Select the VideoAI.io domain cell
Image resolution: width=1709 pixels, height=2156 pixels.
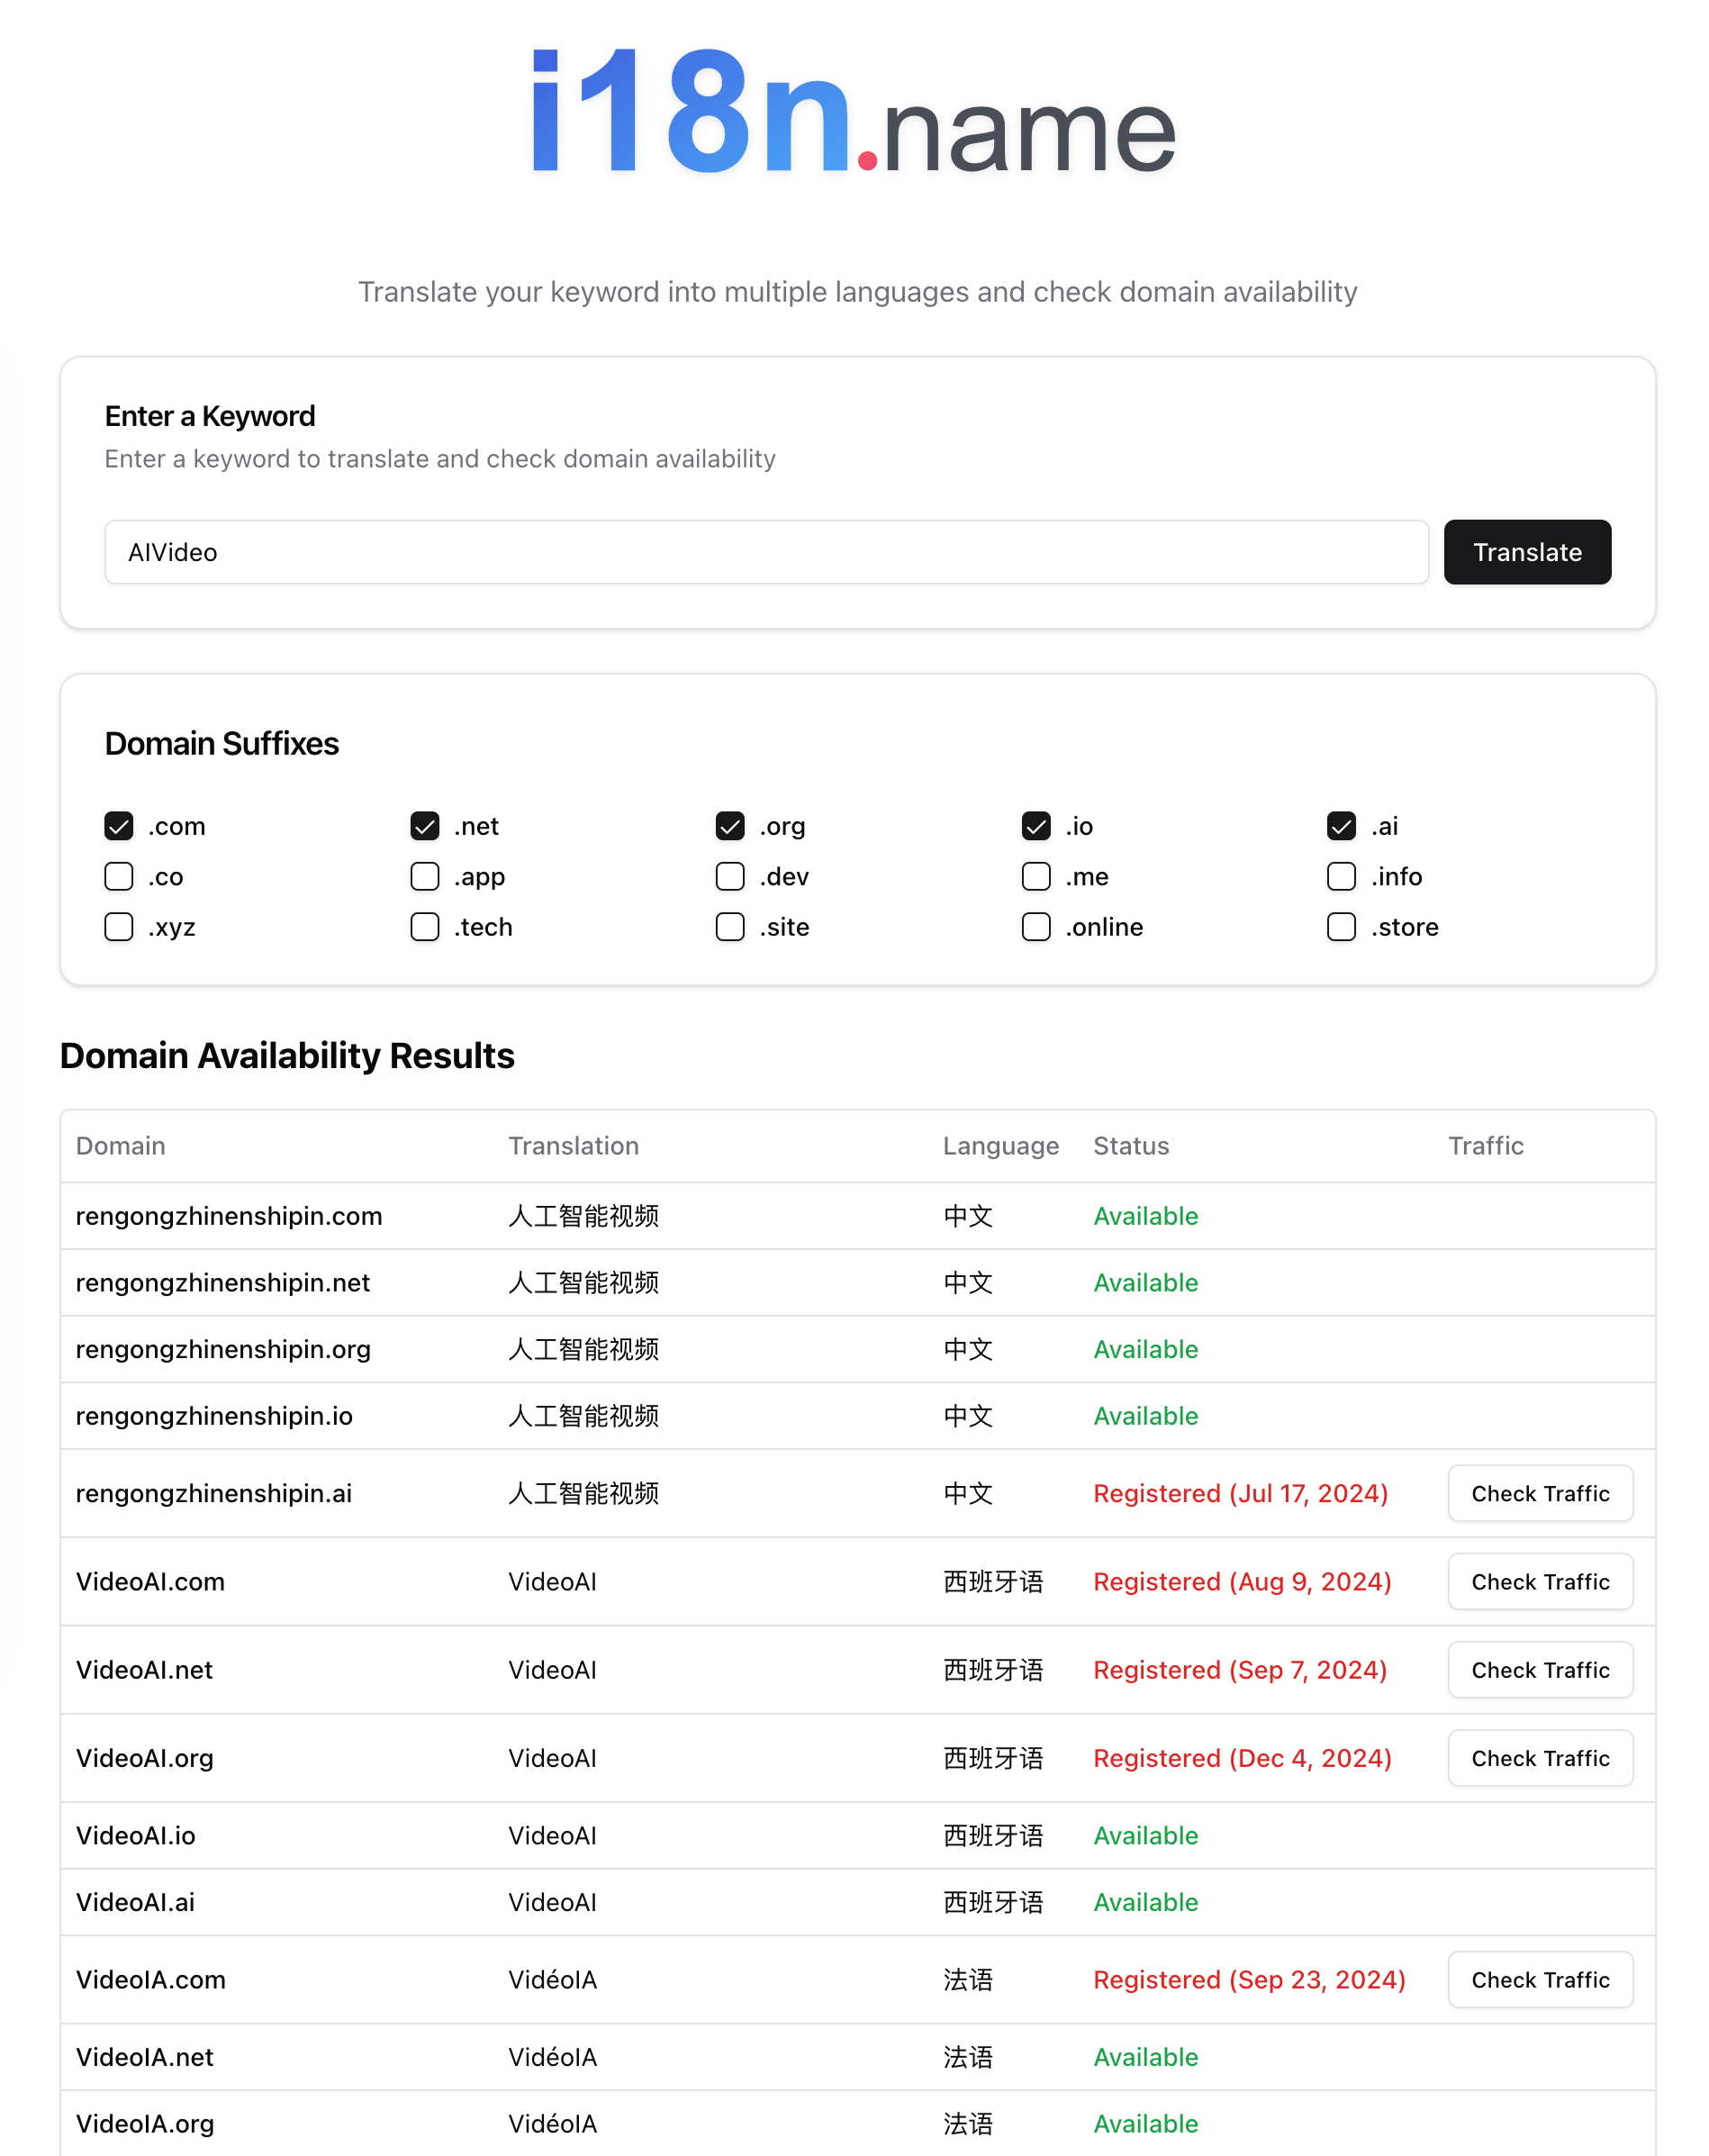click(136, 1836)
